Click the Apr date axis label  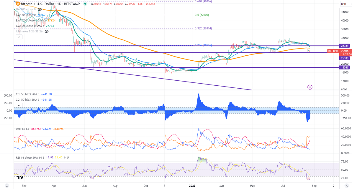(54, 186)
